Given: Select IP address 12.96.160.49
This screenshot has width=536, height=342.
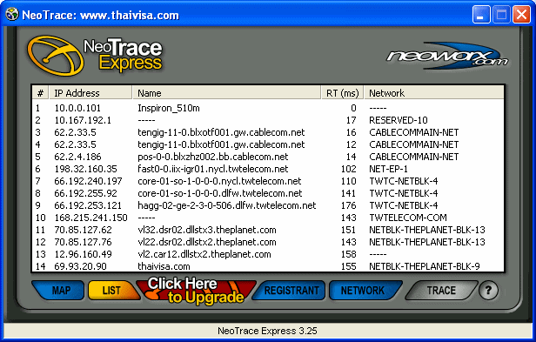Looking at the screenshot, I should pos(83,254).
